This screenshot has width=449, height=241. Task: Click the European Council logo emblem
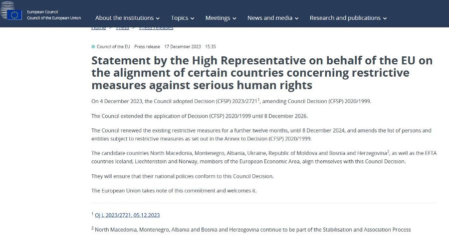11,11
